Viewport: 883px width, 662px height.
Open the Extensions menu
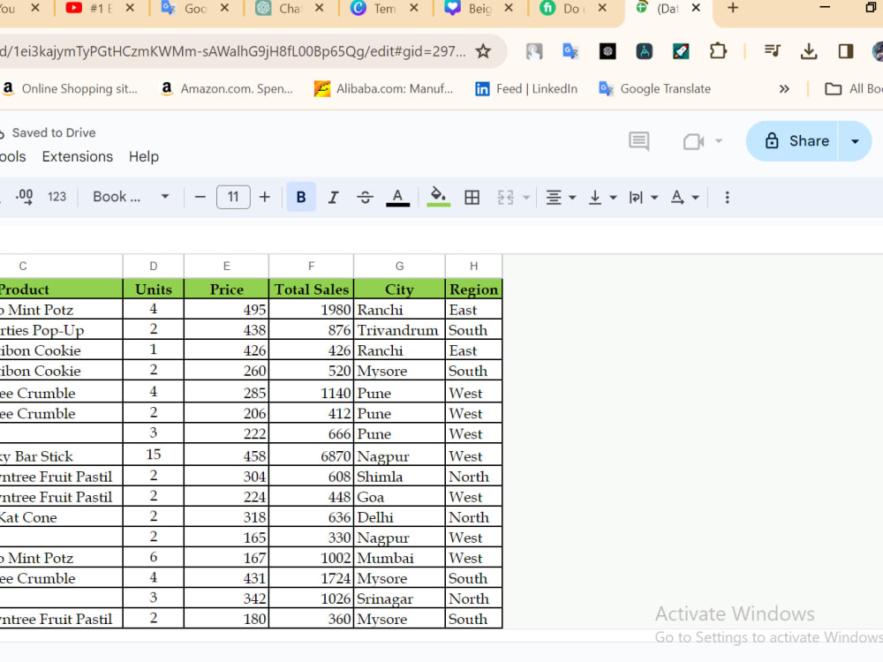pyautogui.click(x=77, y=156)
